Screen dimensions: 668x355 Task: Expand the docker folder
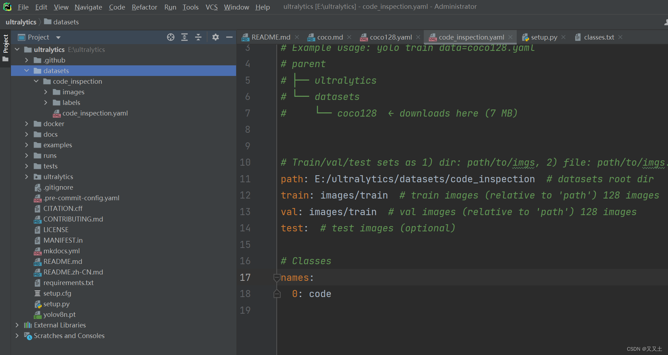click(27, 124)
